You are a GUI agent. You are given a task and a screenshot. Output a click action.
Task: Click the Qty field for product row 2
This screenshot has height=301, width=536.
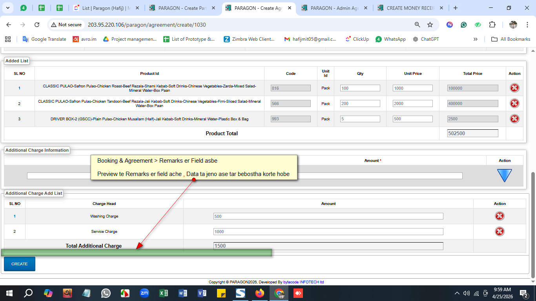click(360, 103)
